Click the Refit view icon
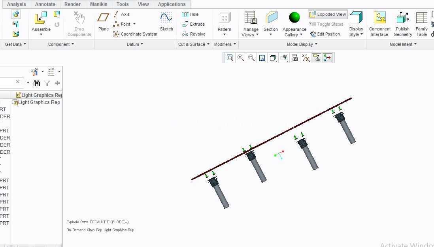434x247 pixels. 230,58
